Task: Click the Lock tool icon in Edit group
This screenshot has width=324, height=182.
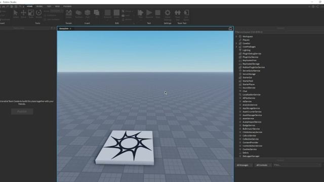Action: [x=123, y=16]
